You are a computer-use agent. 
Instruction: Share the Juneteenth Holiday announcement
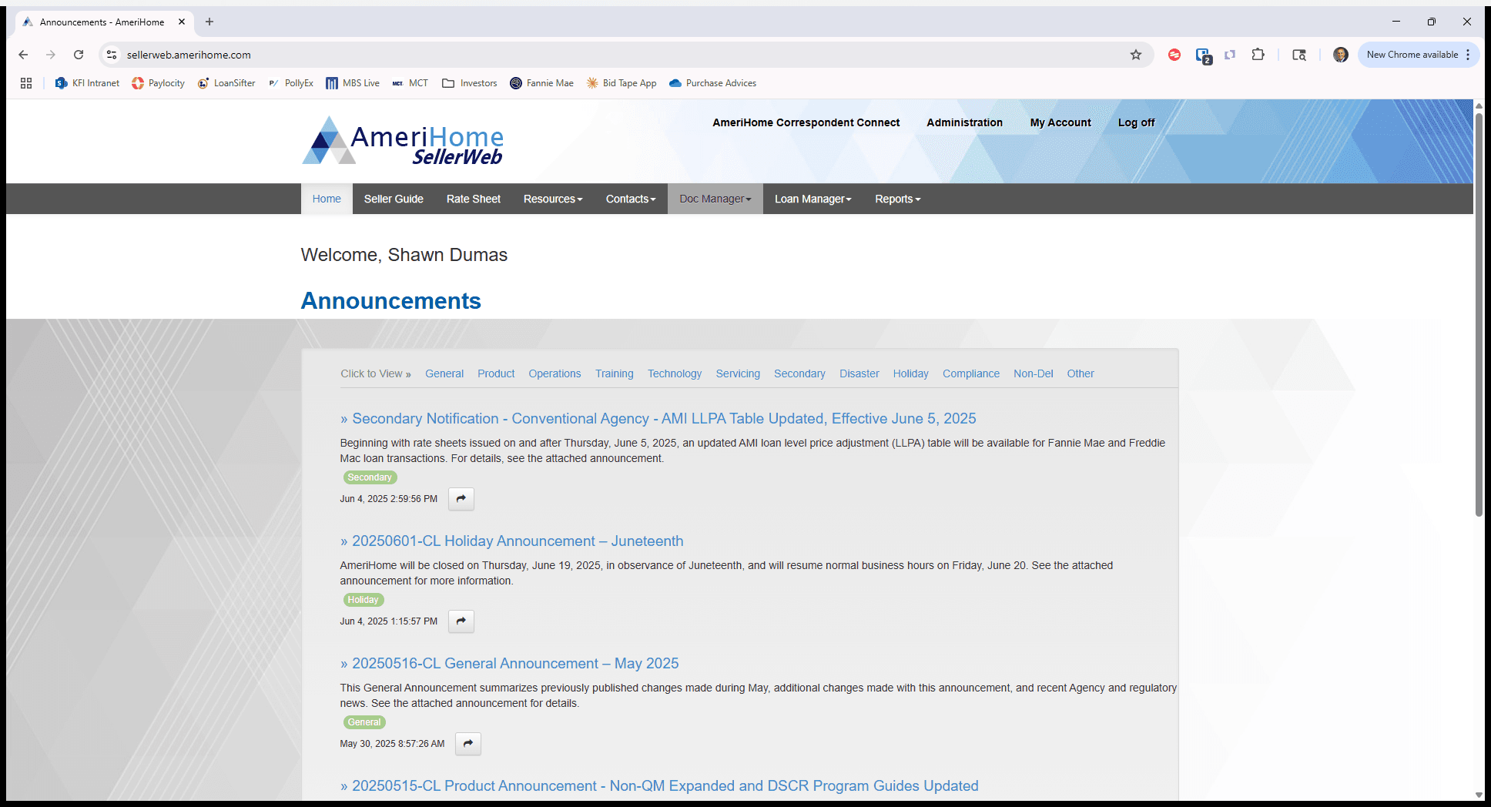(461, 621)
